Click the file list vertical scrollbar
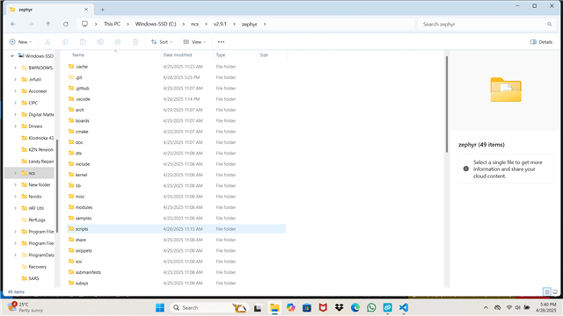Image resolution: width=563 pixels, height=316 pixels. pos(447,104)
